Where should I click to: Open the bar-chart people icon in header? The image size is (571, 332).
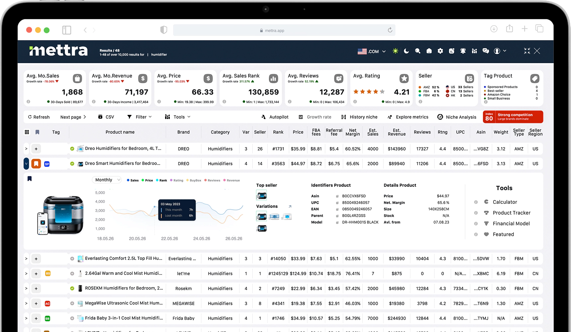tap(474, 51)
